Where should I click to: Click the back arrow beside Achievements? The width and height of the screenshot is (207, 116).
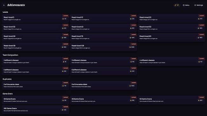coord(4,5)
